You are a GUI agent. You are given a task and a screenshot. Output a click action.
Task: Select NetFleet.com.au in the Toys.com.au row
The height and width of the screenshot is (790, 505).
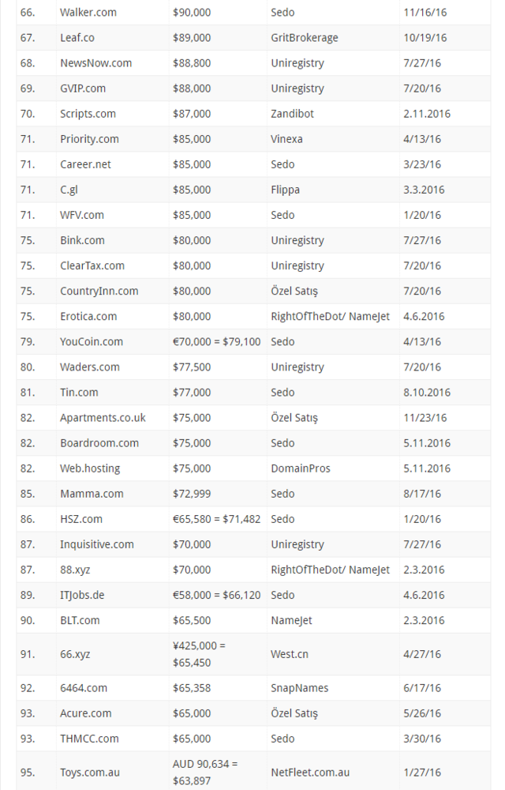tap(310, 773)
